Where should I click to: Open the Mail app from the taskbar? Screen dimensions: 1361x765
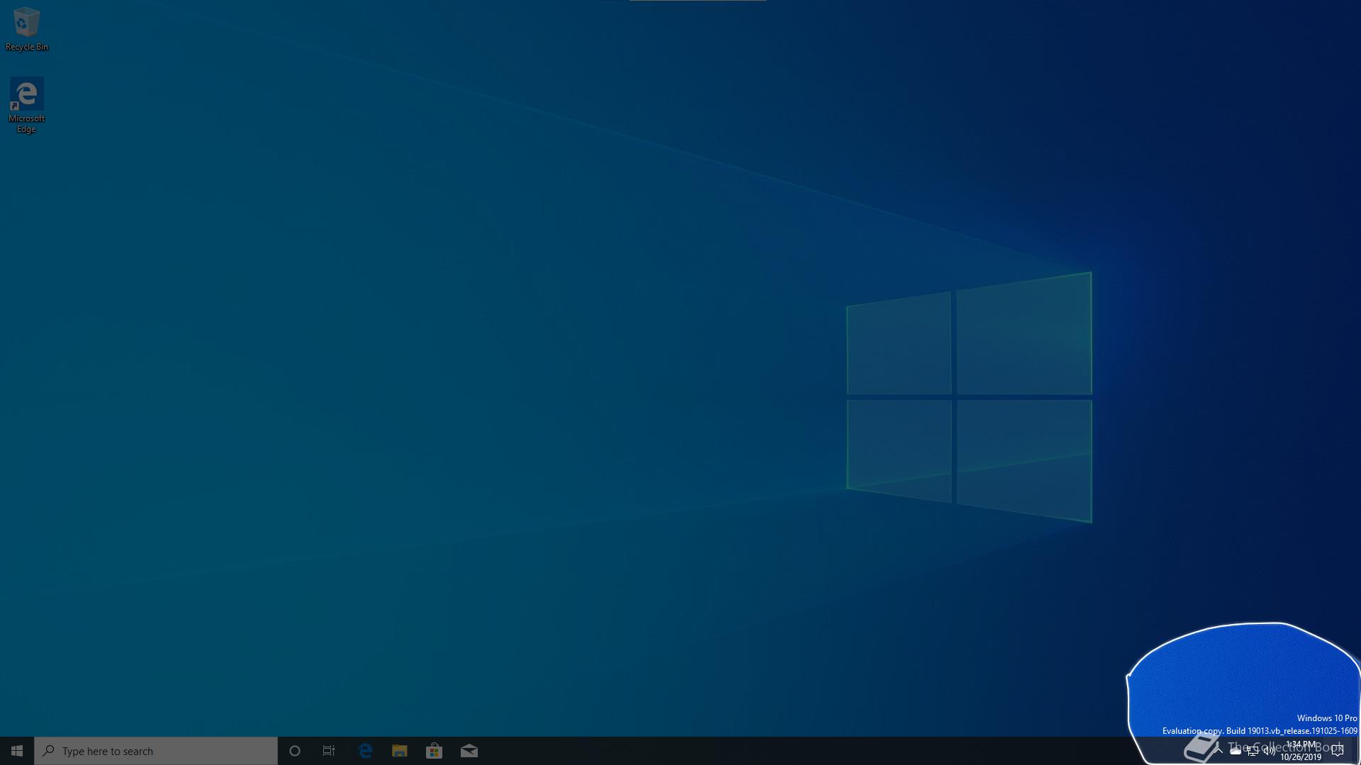[469, 751]
